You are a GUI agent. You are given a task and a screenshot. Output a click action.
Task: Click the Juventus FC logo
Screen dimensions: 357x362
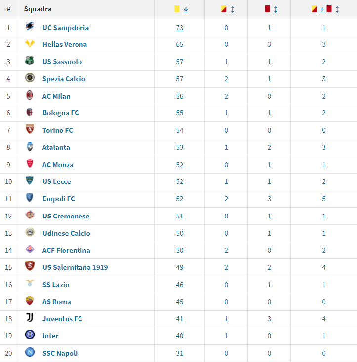click(x=30, y=318)
